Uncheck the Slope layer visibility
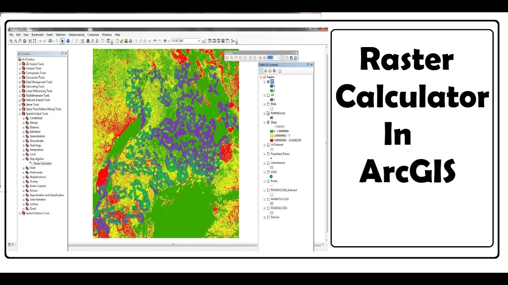 tap(268, 122)
